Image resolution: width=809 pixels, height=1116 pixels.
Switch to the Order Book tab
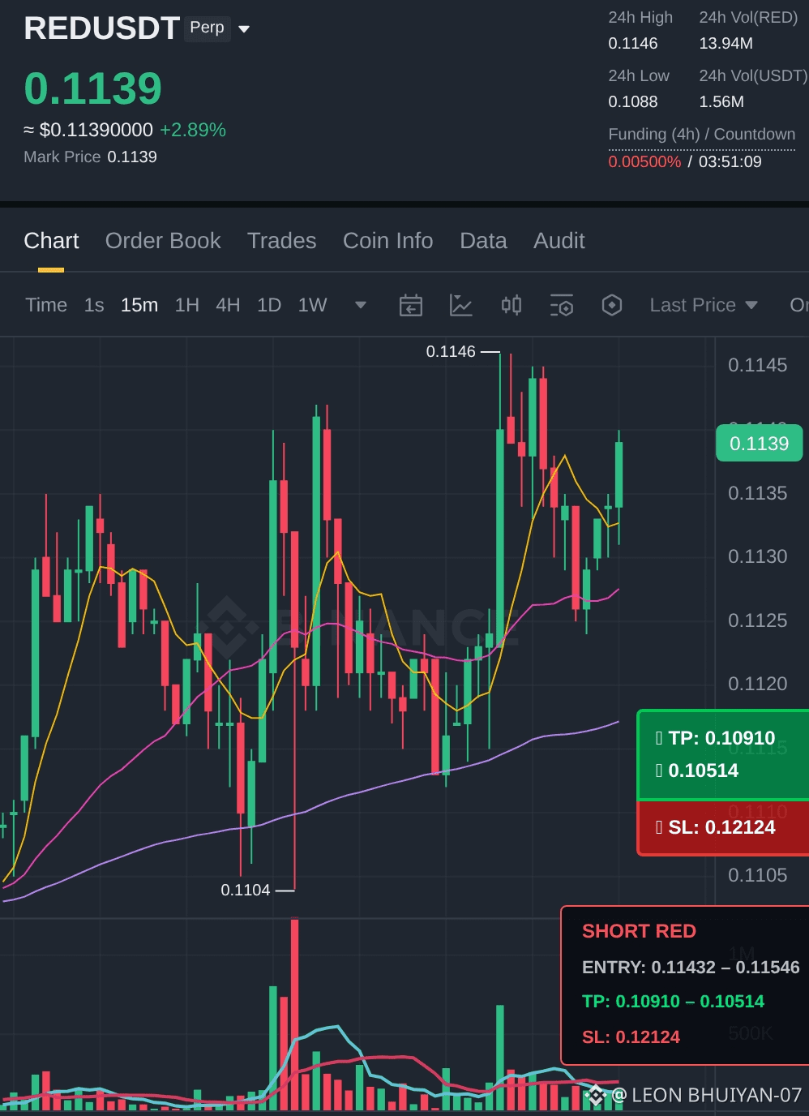(163, 241)
